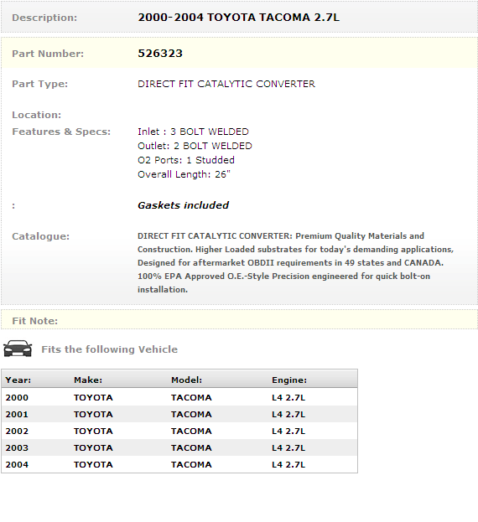478x522 pixels.
Task: Click the Outlet 2 BOLT WELDED spec
Action: coord(195,146)
